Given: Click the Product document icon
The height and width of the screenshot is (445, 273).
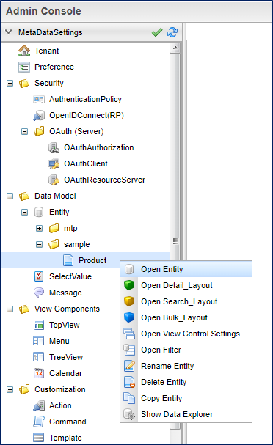Looking at the screenshot, I should pos(68,260).
